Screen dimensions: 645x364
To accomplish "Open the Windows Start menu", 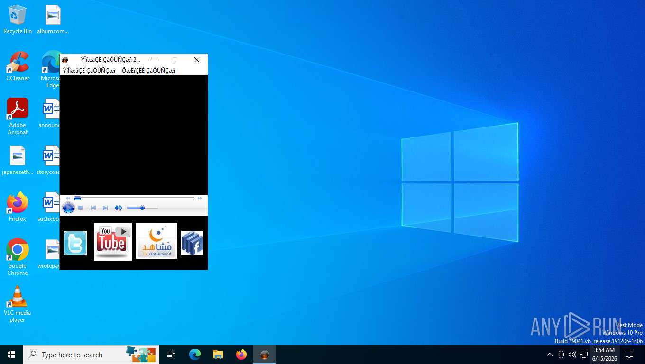I will point(11,355).
